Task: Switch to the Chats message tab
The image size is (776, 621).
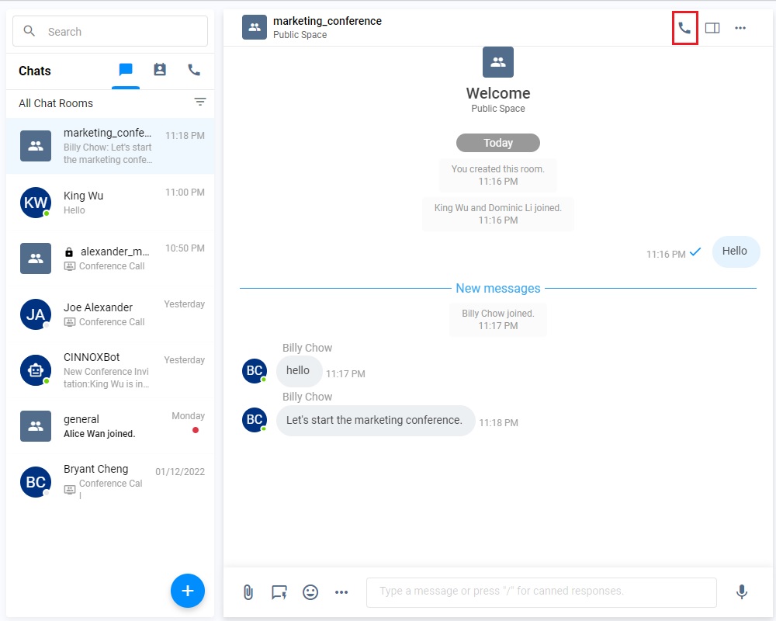Action: pyautogui.click(x=126, y=71)
